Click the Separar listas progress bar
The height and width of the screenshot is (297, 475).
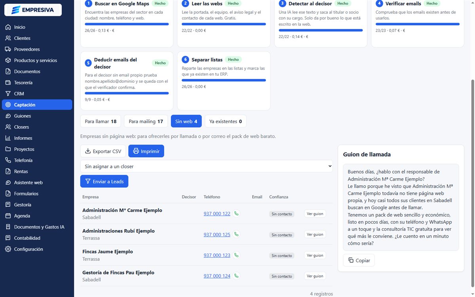224,80
